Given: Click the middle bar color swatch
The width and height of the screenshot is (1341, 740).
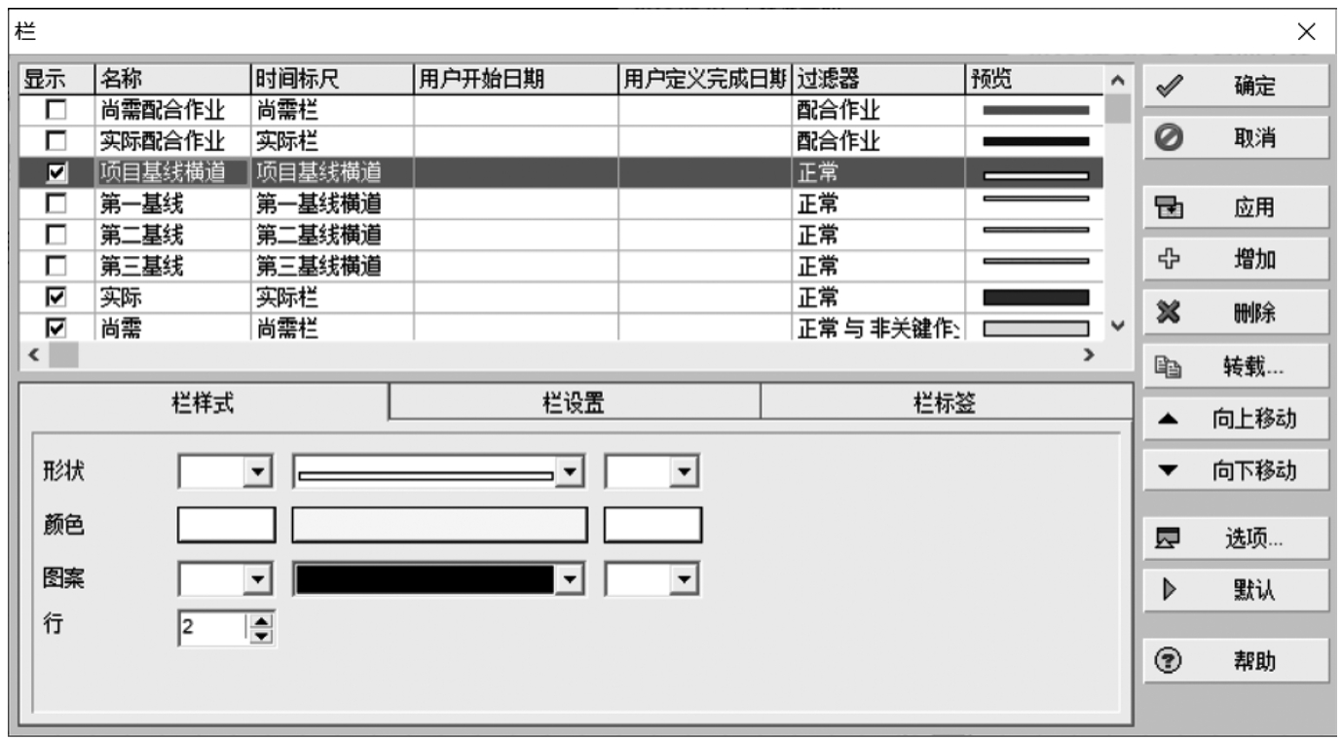Looking at the screenshot, I should click(x=439, y=525).
